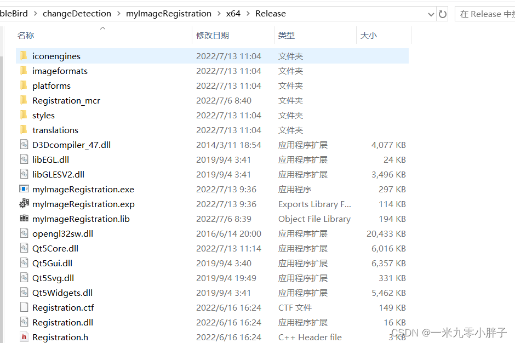515x343 pixels.
Task: Expand the chevron after myImageRegistration in path
Action: pos(219,14)
